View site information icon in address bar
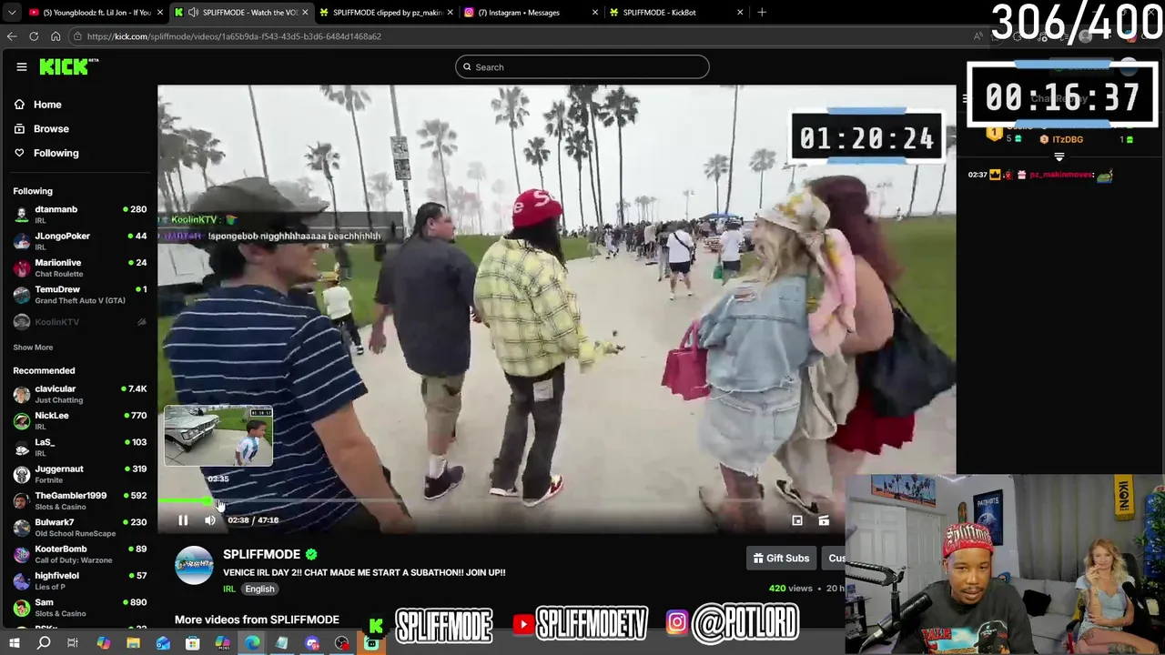This screenshot has height=655, width=1165. pos(79,36)
